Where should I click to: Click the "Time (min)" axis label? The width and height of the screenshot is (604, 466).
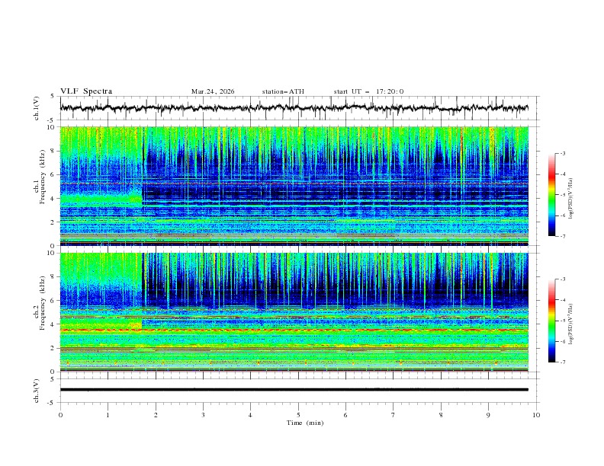(x=305, y=423)
